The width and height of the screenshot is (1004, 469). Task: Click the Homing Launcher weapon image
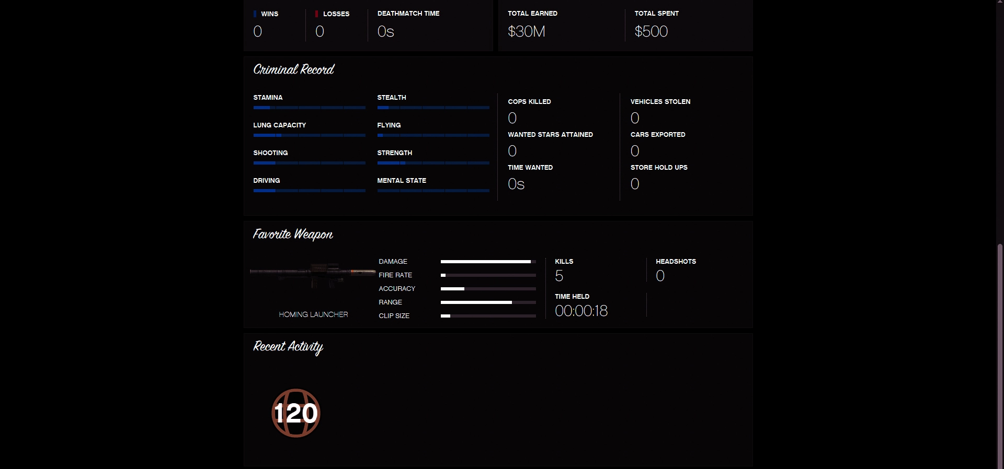tap(313, 275)
